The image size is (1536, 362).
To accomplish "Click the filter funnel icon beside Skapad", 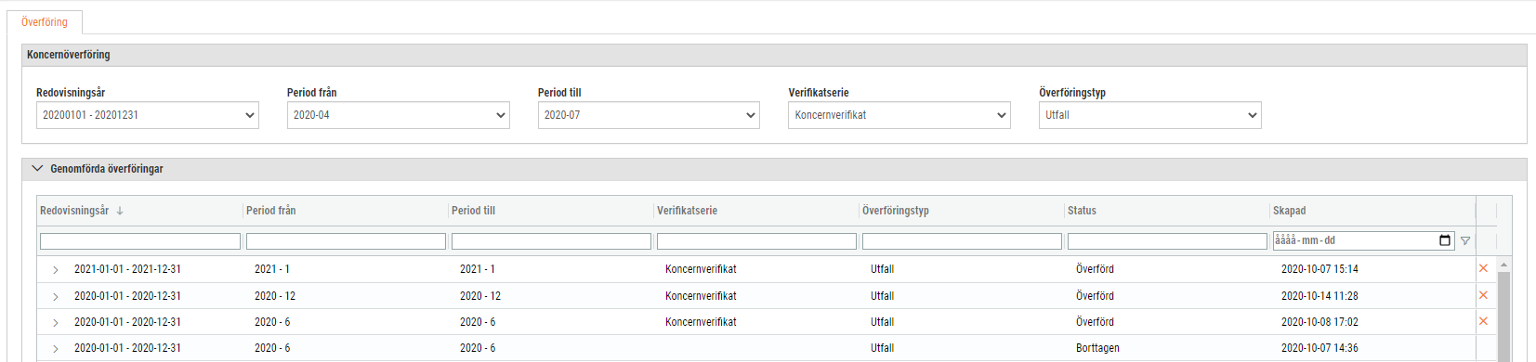I will tap(1465, 240).
